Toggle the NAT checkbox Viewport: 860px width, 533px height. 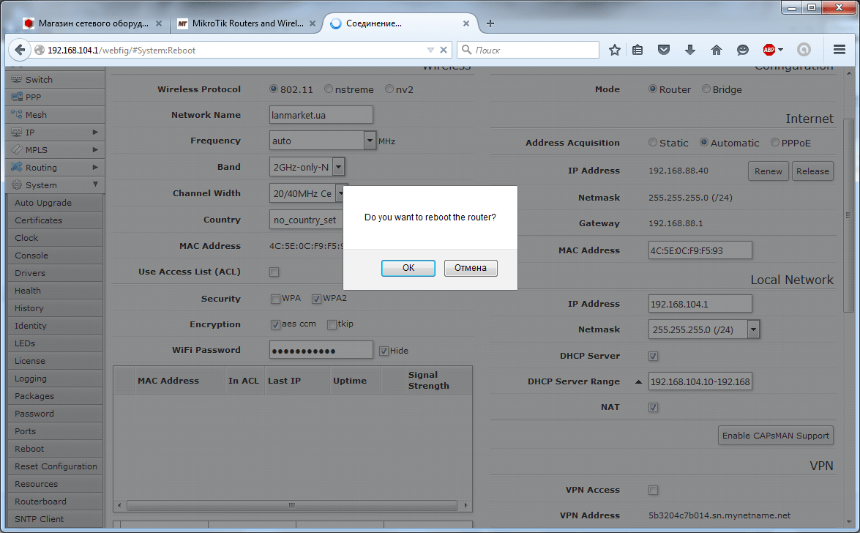point(654,407)
